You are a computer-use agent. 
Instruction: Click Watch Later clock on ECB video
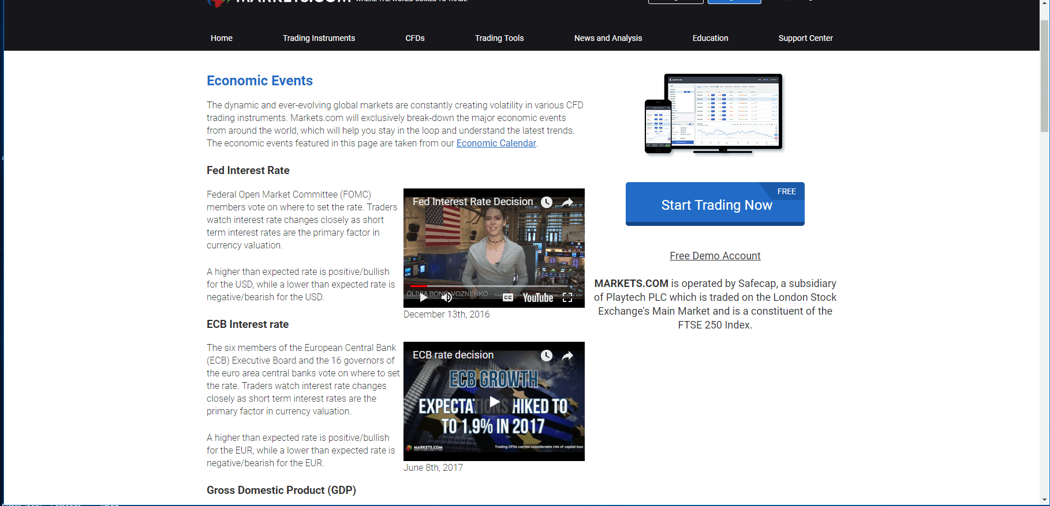click(x=547, y=355)
